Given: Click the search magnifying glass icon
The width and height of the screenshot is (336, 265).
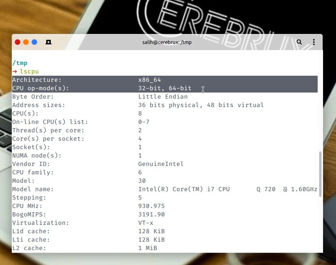Looking at the screenshot, I should click(299, 42).
